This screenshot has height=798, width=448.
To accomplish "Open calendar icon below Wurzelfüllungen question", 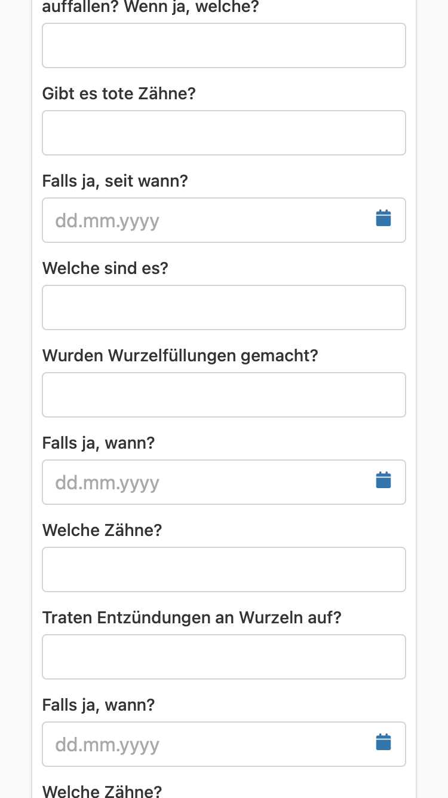I will click(x=383, y=480).
